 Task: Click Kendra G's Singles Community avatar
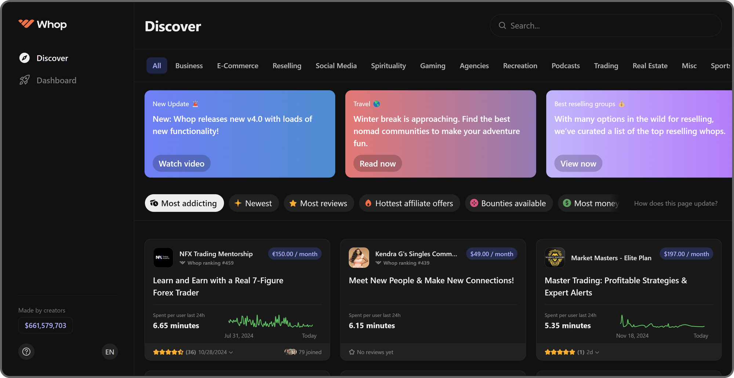[x=359, y=258]
